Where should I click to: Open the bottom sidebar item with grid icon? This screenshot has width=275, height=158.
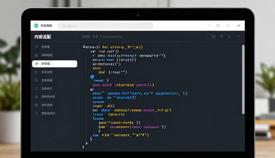(45, 113)
